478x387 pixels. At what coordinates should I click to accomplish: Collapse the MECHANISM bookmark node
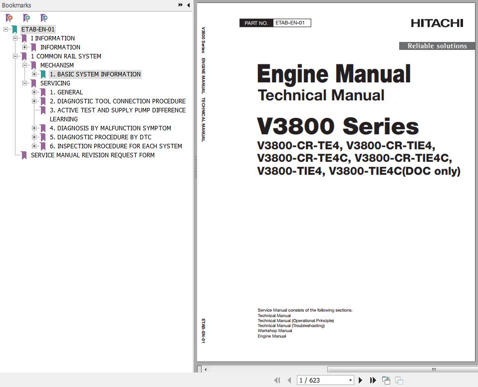click(x=24, y=65)
